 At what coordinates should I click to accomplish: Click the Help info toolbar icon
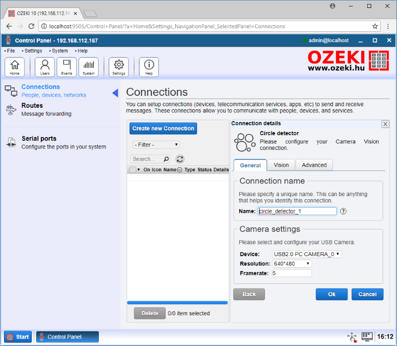pyautogui.click(x=148, y=67)
